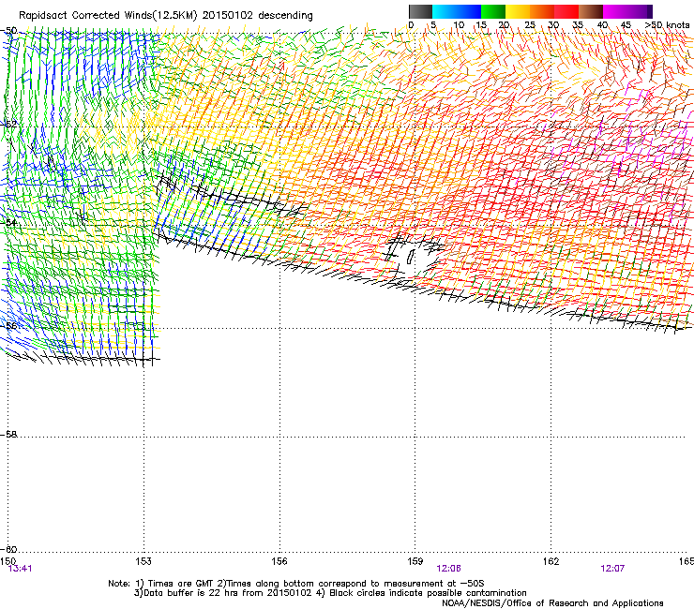Click the '165' longitude axis label

pyautogui.click(x=686, y=561)
